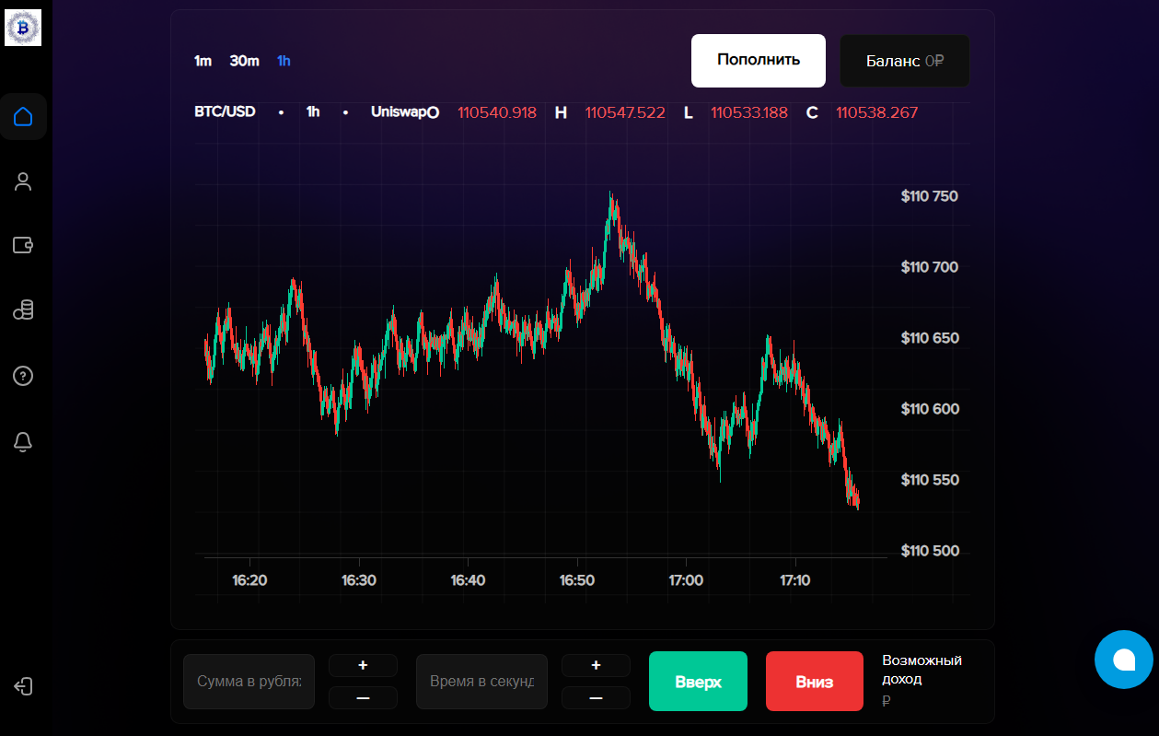Image resolution: width=1159 pixels, height=736 pixels.
Task: Decrease the time with the minus stepper
Action: point(596,697)
